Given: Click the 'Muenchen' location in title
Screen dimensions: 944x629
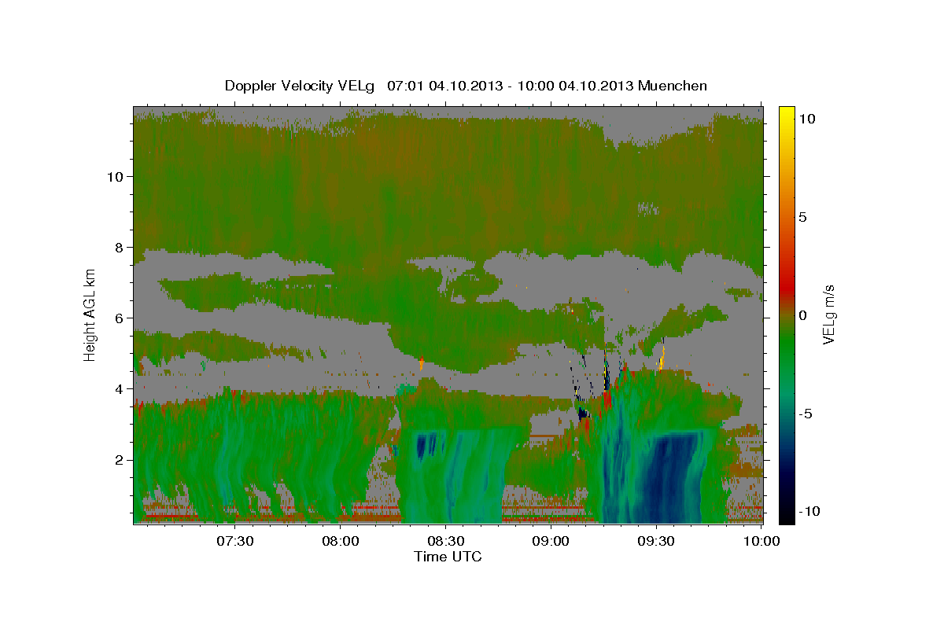Looking at the screenshot, I should click(674, 86).
